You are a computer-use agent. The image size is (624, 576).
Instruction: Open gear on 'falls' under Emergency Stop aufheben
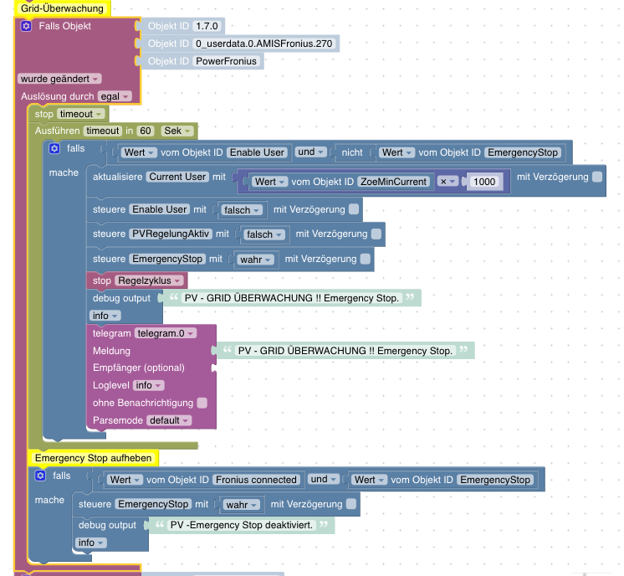coord(40,476)
